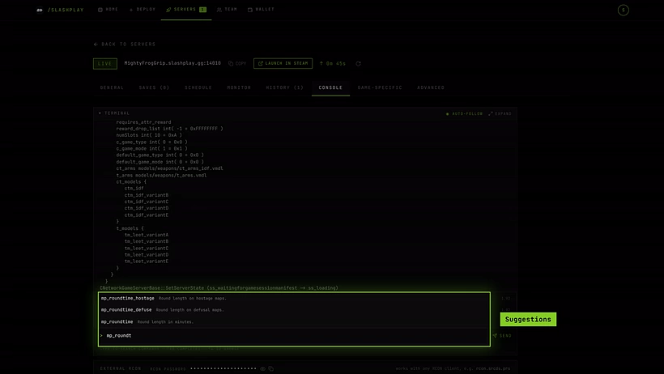Viewport: 664px width, 374px height.
Task: Switch to the Schedule tab
Action: pyautogui.click(x=198, y=87)
